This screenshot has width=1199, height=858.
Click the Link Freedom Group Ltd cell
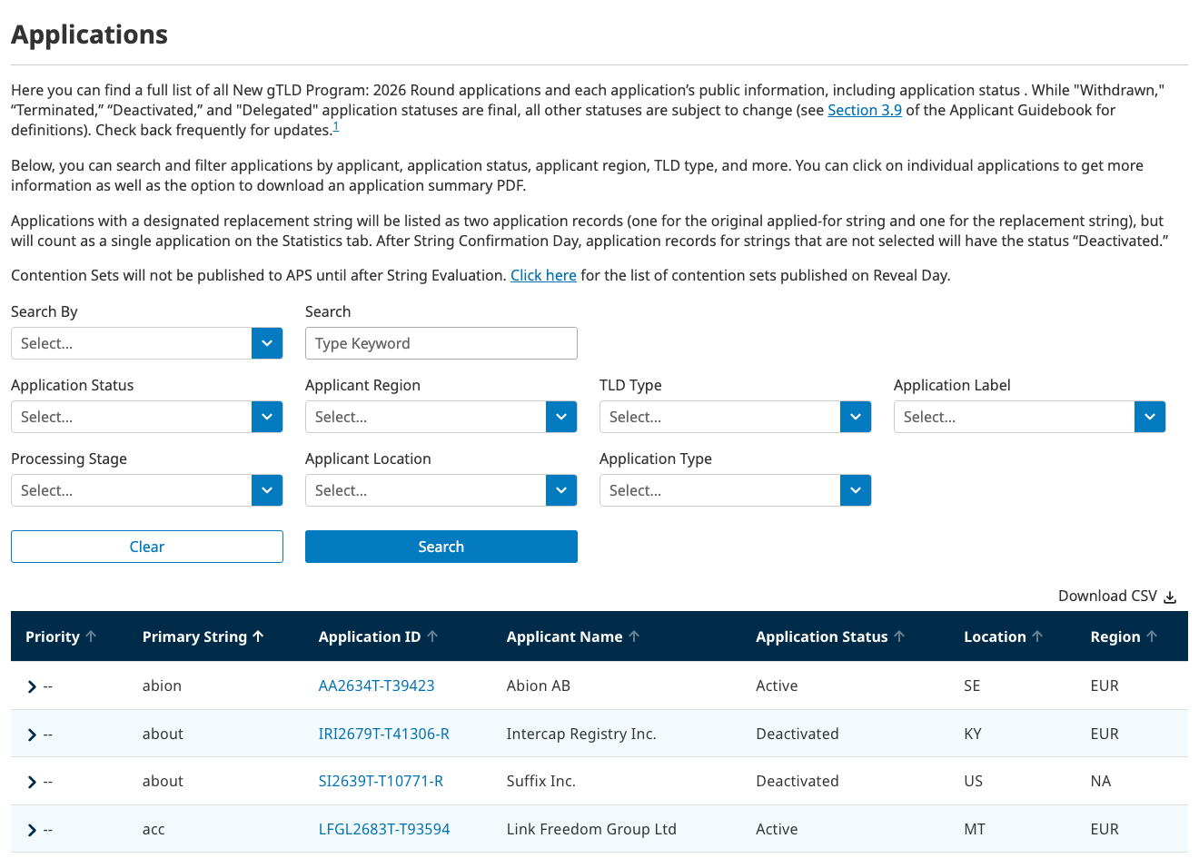[591, 829]
